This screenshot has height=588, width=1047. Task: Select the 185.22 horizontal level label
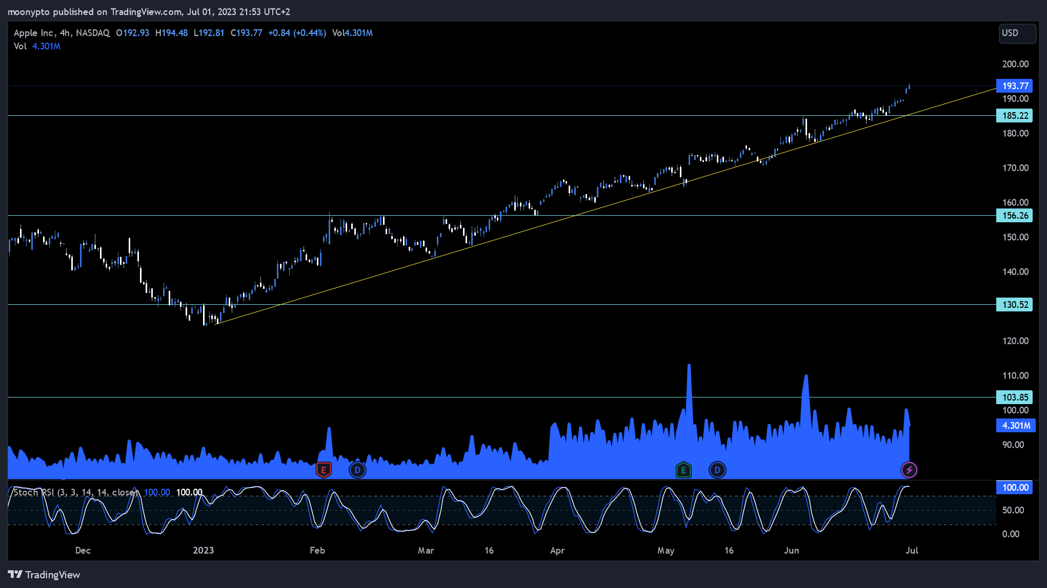(1015, 116)
